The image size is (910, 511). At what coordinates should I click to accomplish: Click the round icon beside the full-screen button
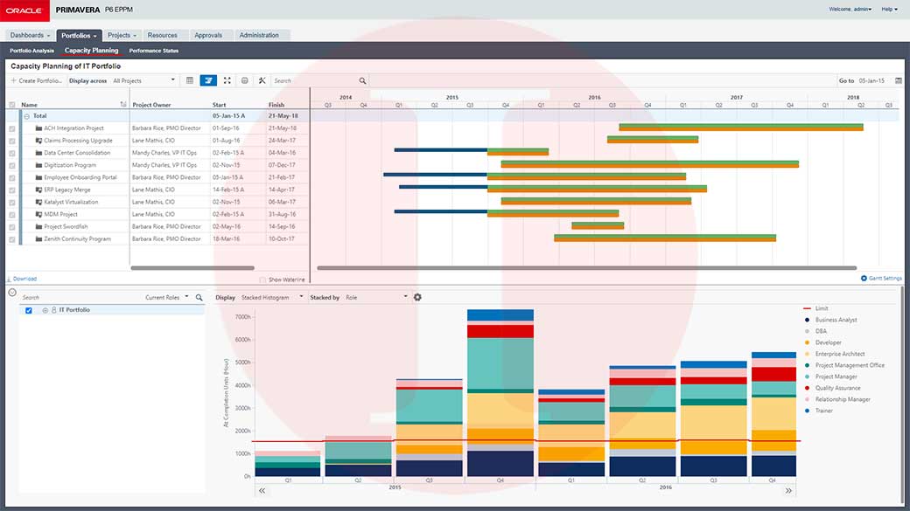pos(245,80)
